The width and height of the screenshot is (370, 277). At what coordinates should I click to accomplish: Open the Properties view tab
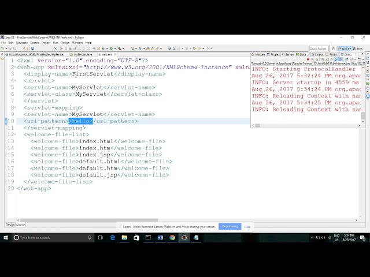coord(273,54)
